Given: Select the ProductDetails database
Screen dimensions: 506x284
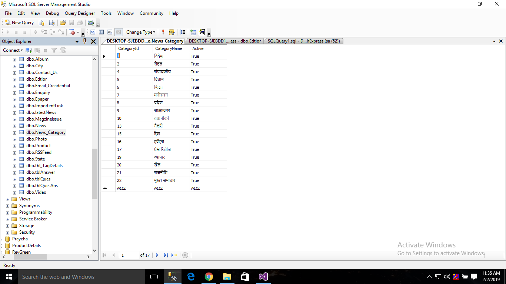Looking at the screenshot, I should click(x=26, y=246).
